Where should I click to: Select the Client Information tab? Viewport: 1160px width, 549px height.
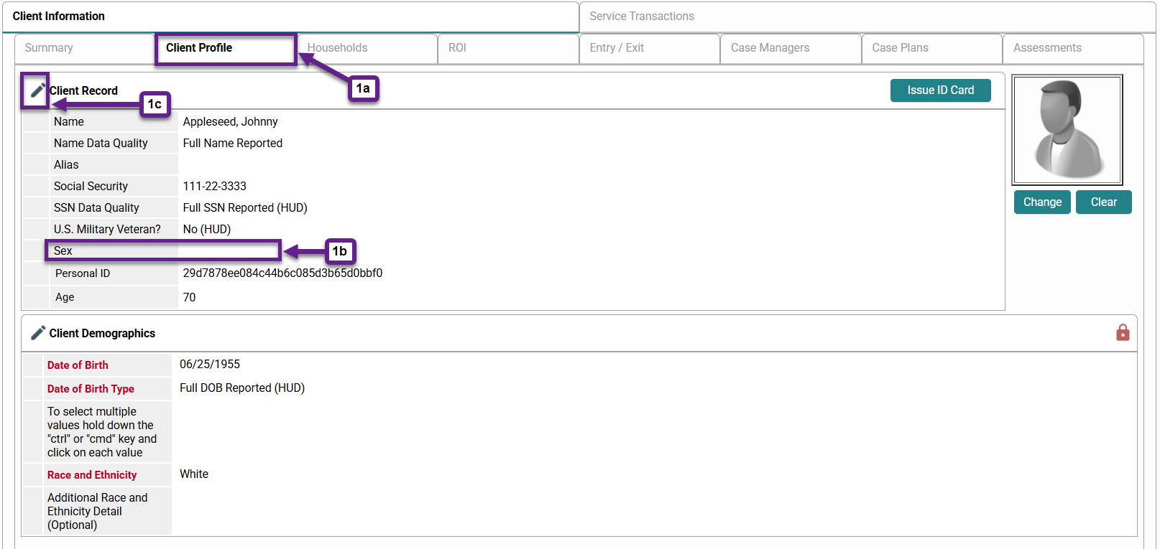point(59,17)
